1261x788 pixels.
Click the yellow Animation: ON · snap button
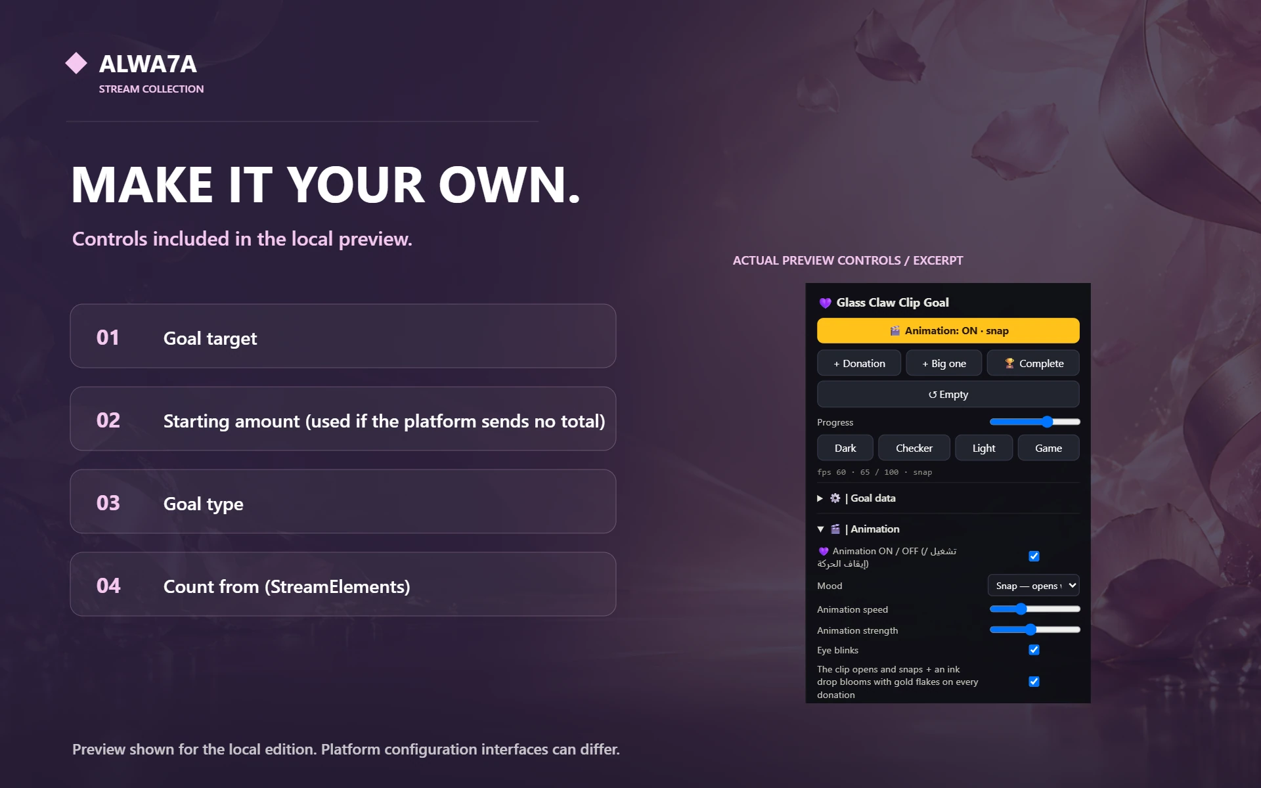pyautogui.click(x=948, y=330)
